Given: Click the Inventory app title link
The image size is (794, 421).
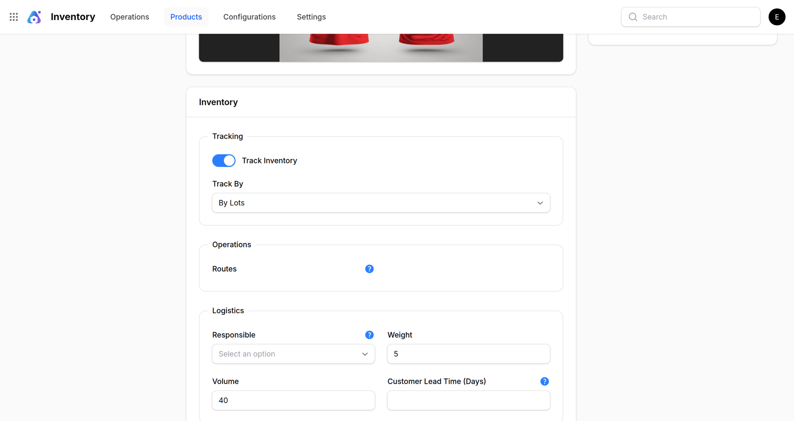Looking at the screenshot, I should [x=73, y=17].
